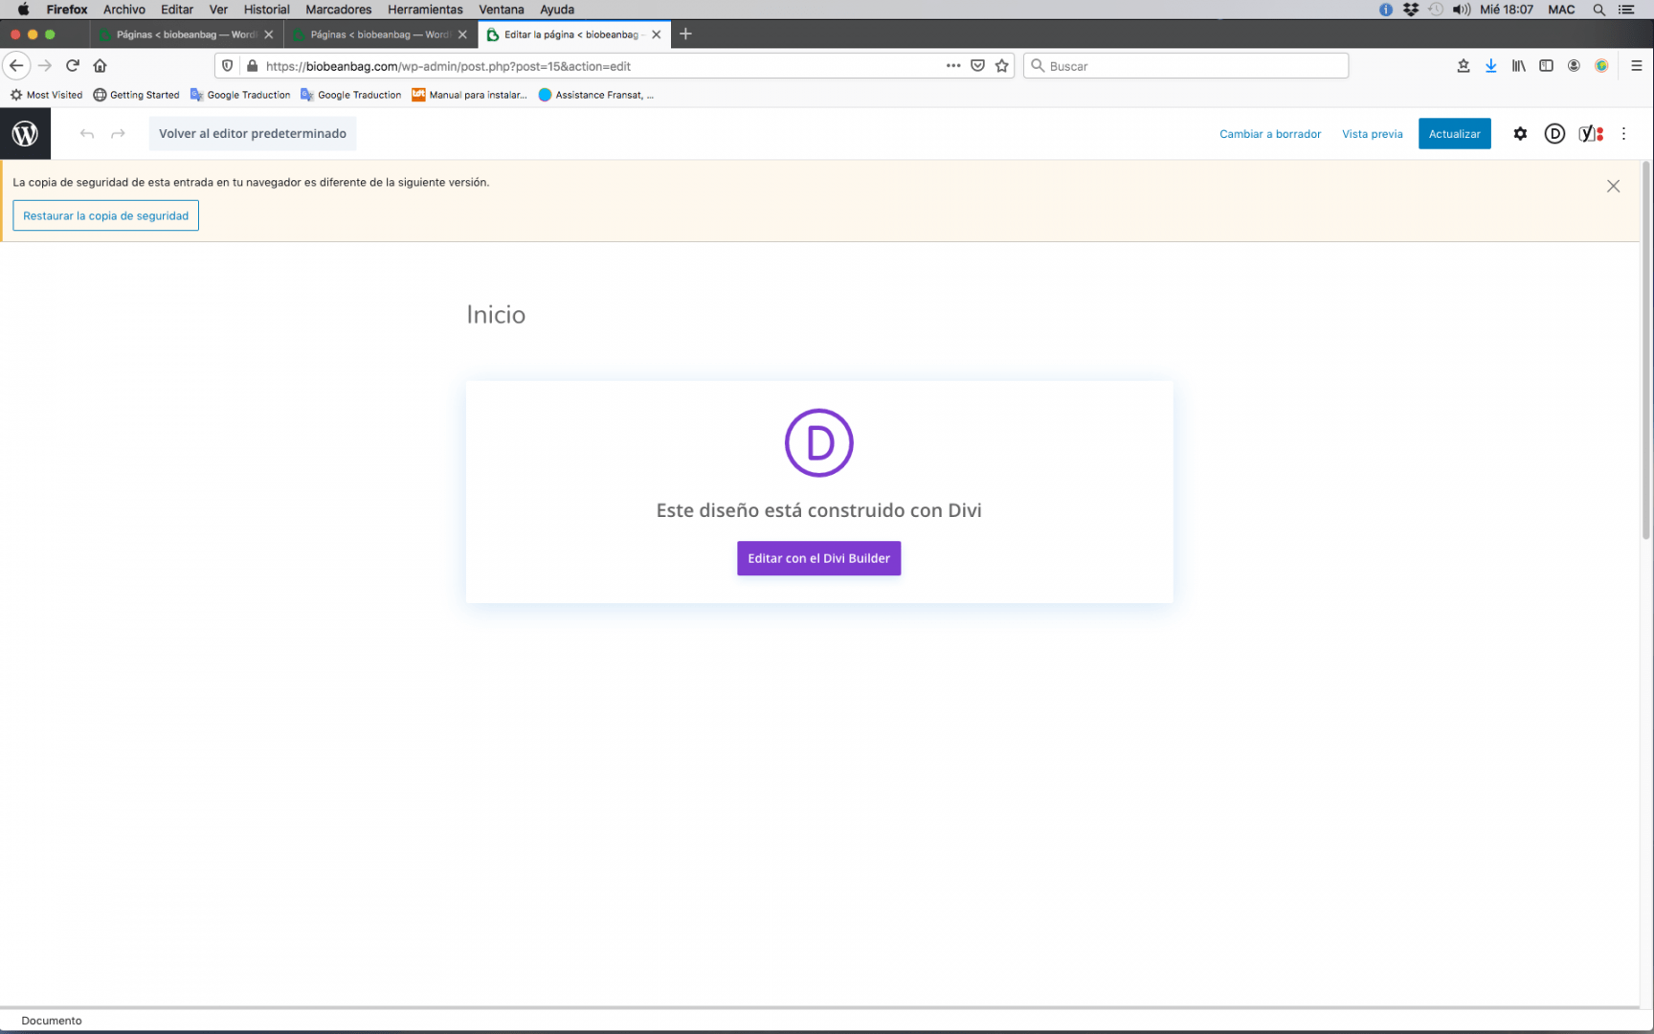Open Most Visited bookmark folder
This screenshot has height=1034, width=1654.
tap(46, 95)
